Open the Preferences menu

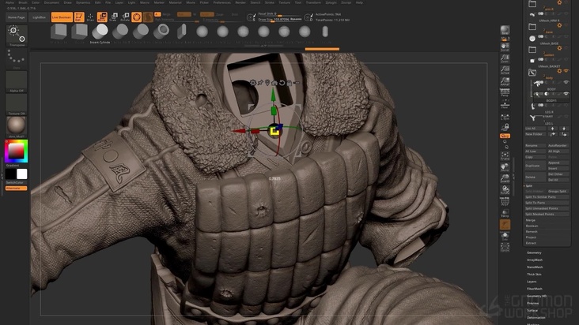coord(222,2)
